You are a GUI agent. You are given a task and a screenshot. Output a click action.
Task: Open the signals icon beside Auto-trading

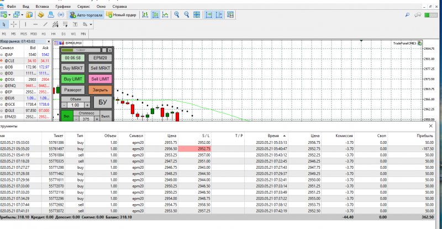[x=61, y=15]
